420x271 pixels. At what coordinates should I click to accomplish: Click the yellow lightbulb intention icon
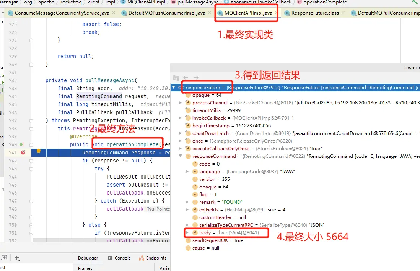pos(38,152)
